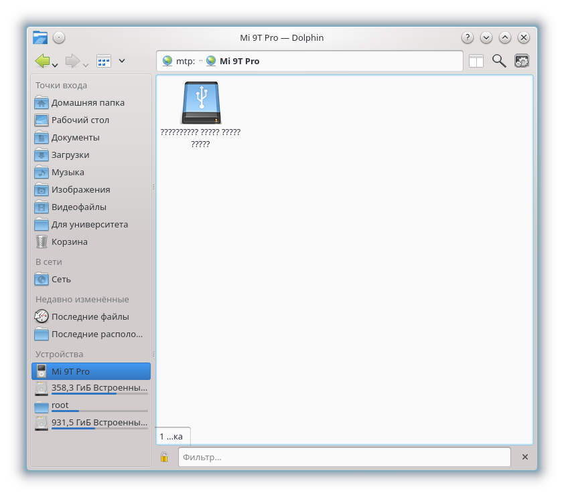
Task: Open Корзина trash in sidebar
Action: (x=70, y=241)
